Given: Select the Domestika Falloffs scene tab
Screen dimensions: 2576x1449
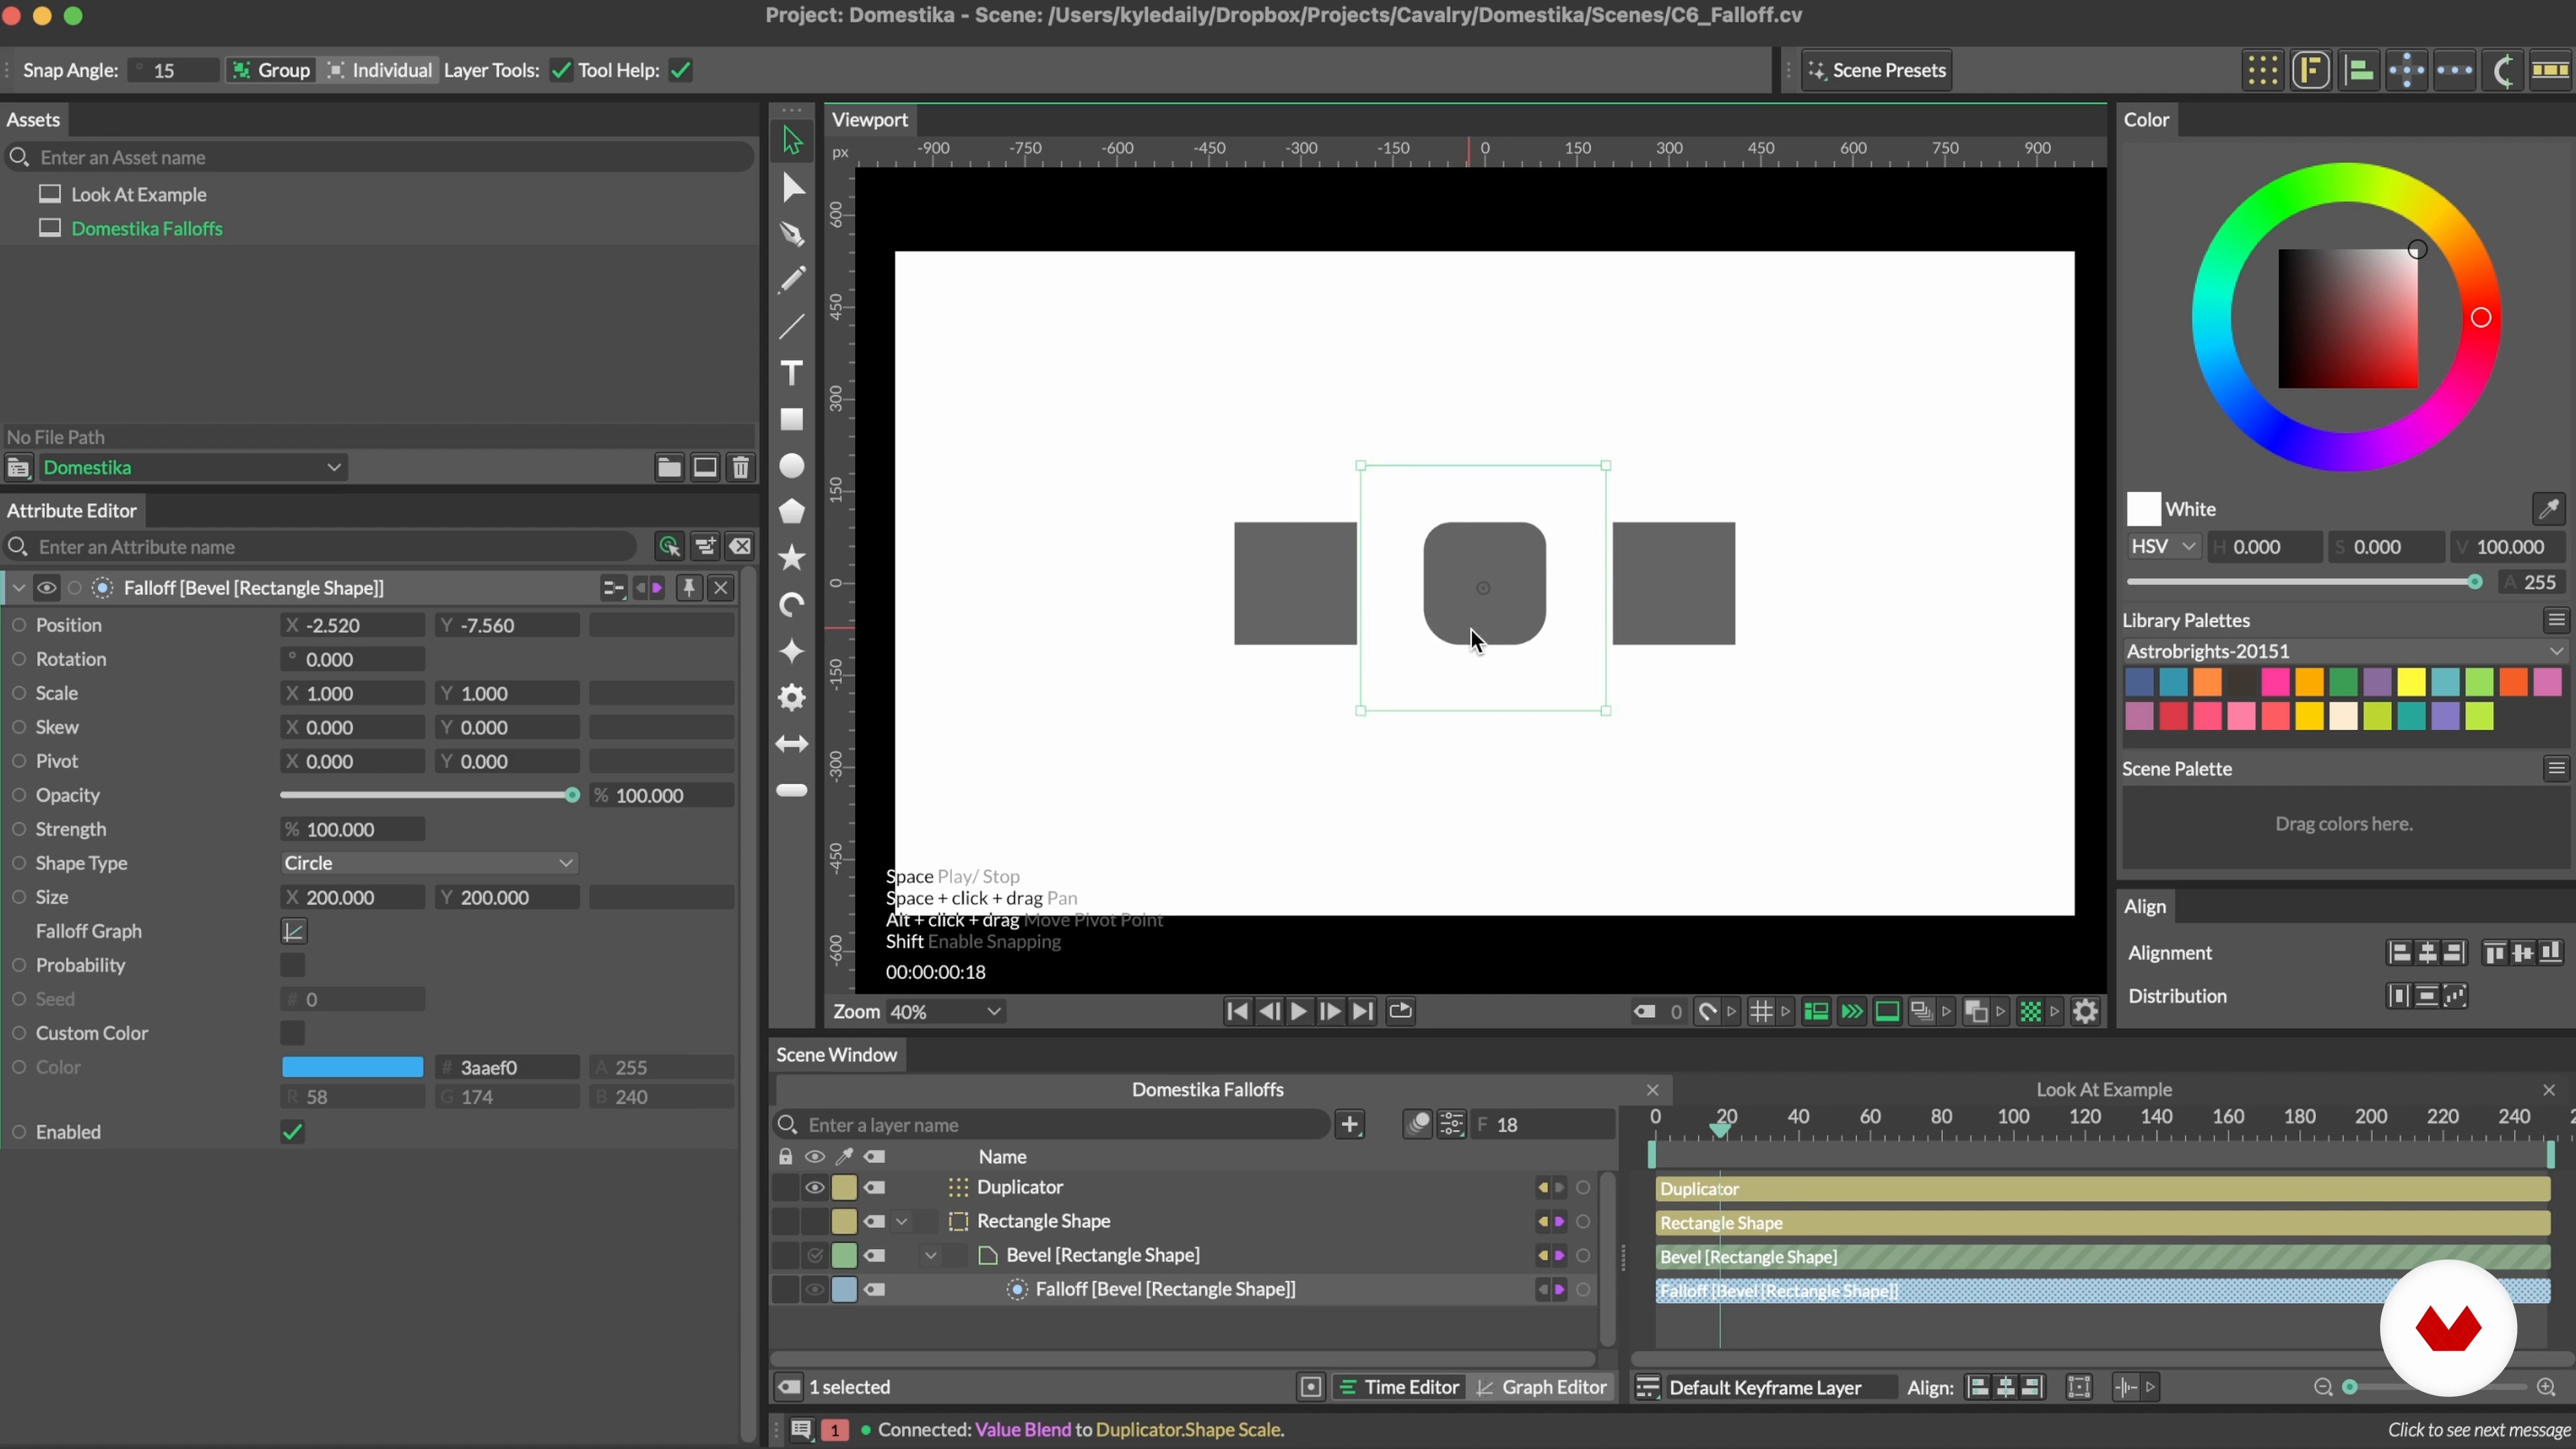Looking at the screenshot, I should [1207, 1090].
